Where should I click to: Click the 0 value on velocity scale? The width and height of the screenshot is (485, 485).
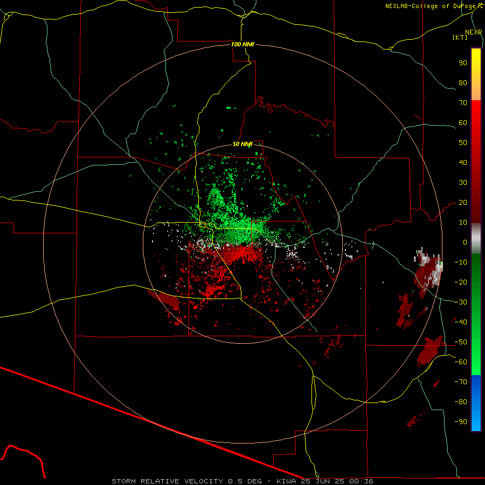pyautogui.click(x=465, y=242)
